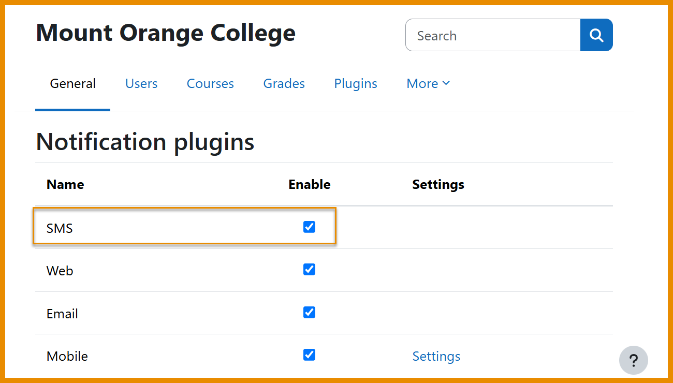Click the Email plugin name
Image resolution: width=673 pixels, height=383 pixels.
(62, 314)
